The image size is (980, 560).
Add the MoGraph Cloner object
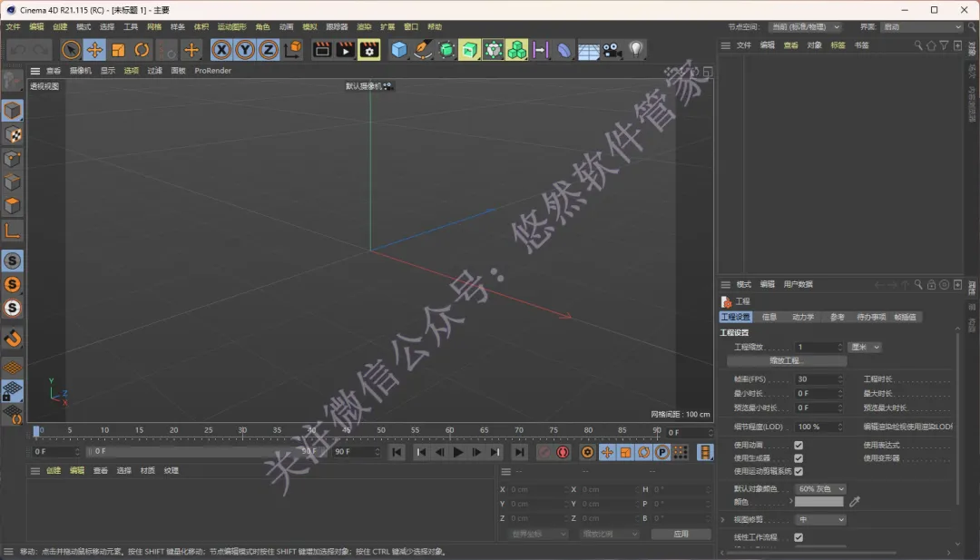(x=517, y=50)
